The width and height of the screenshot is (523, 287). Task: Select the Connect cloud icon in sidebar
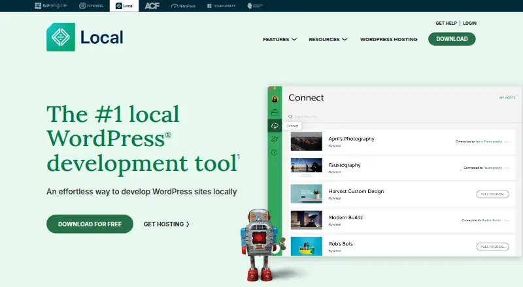[x=275, y=125]
